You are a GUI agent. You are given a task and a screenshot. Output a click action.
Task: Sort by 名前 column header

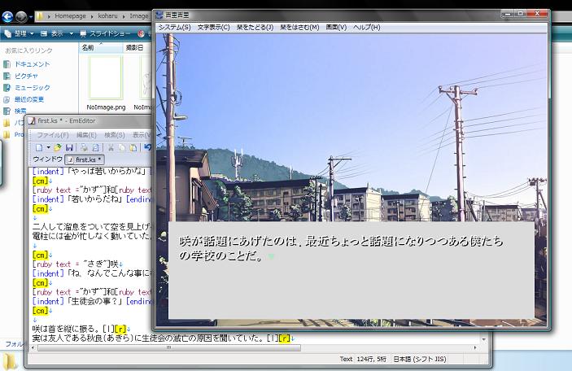[101, 48]
